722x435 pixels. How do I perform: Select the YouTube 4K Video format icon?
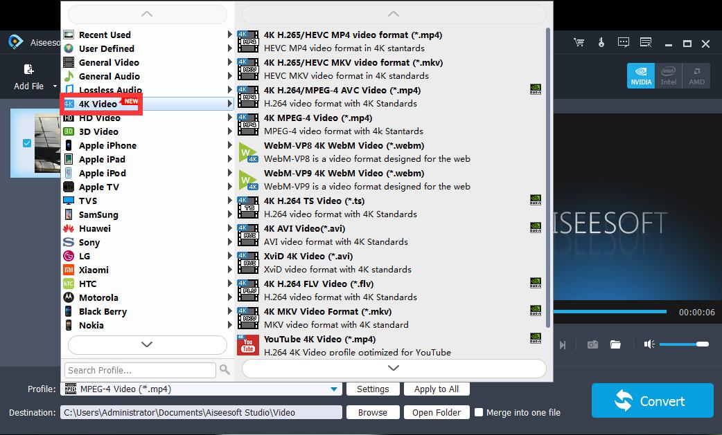(x=248, y=345)
